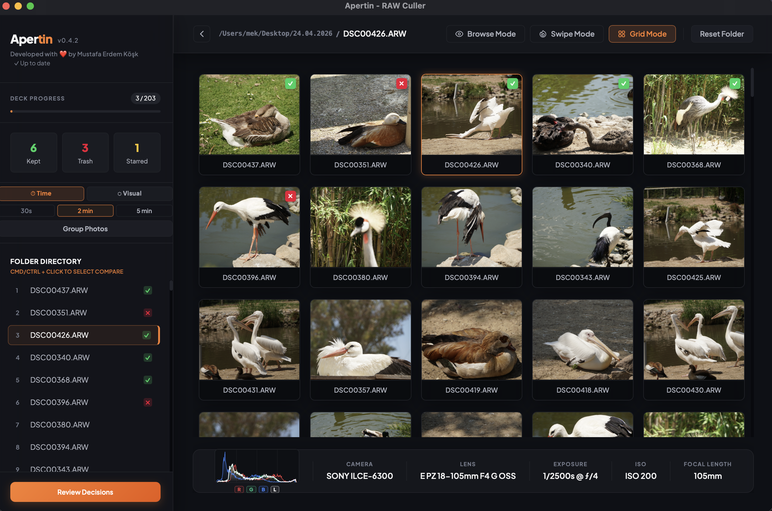Click the Trash counter card
This screenshot has width=772, height=511.
(85, 153)
